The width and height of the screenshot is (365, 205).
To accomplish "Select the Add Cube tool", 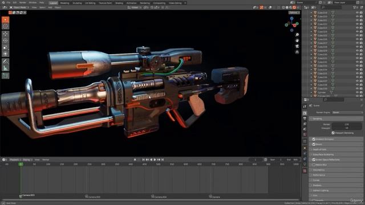I will click(x=5, y=76).
